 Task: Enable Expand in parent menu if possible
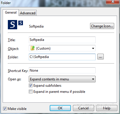click(x=31, y=92)
